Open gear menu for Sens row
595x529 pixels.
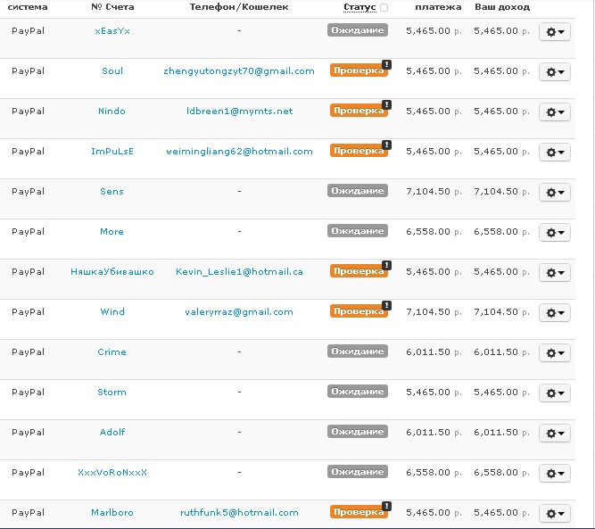[554, 193]
